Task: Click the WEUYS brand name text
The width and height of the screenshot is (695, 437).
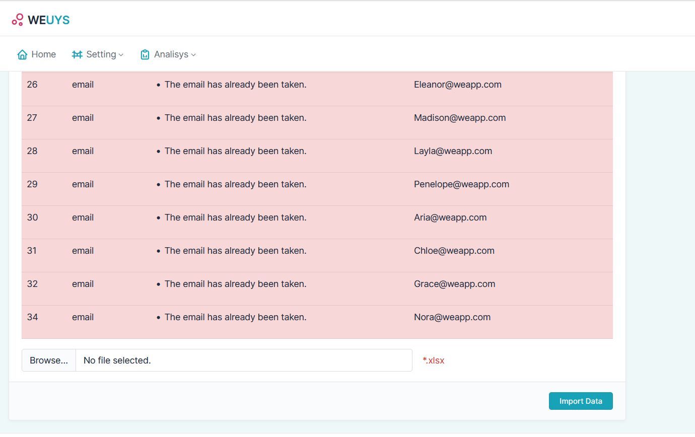Action: click(48, 20)
